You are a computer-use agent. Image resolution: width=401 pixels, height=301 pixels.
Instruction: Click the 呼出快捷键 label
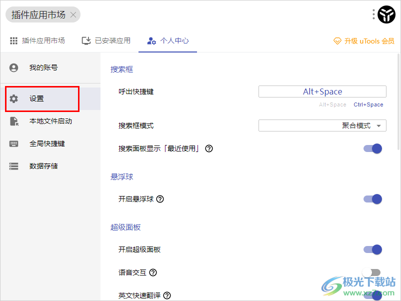136,91
